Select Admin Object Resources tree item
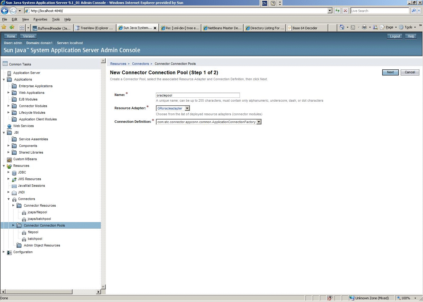This screenshot has width=423, height=302. [x=42, y=245]
